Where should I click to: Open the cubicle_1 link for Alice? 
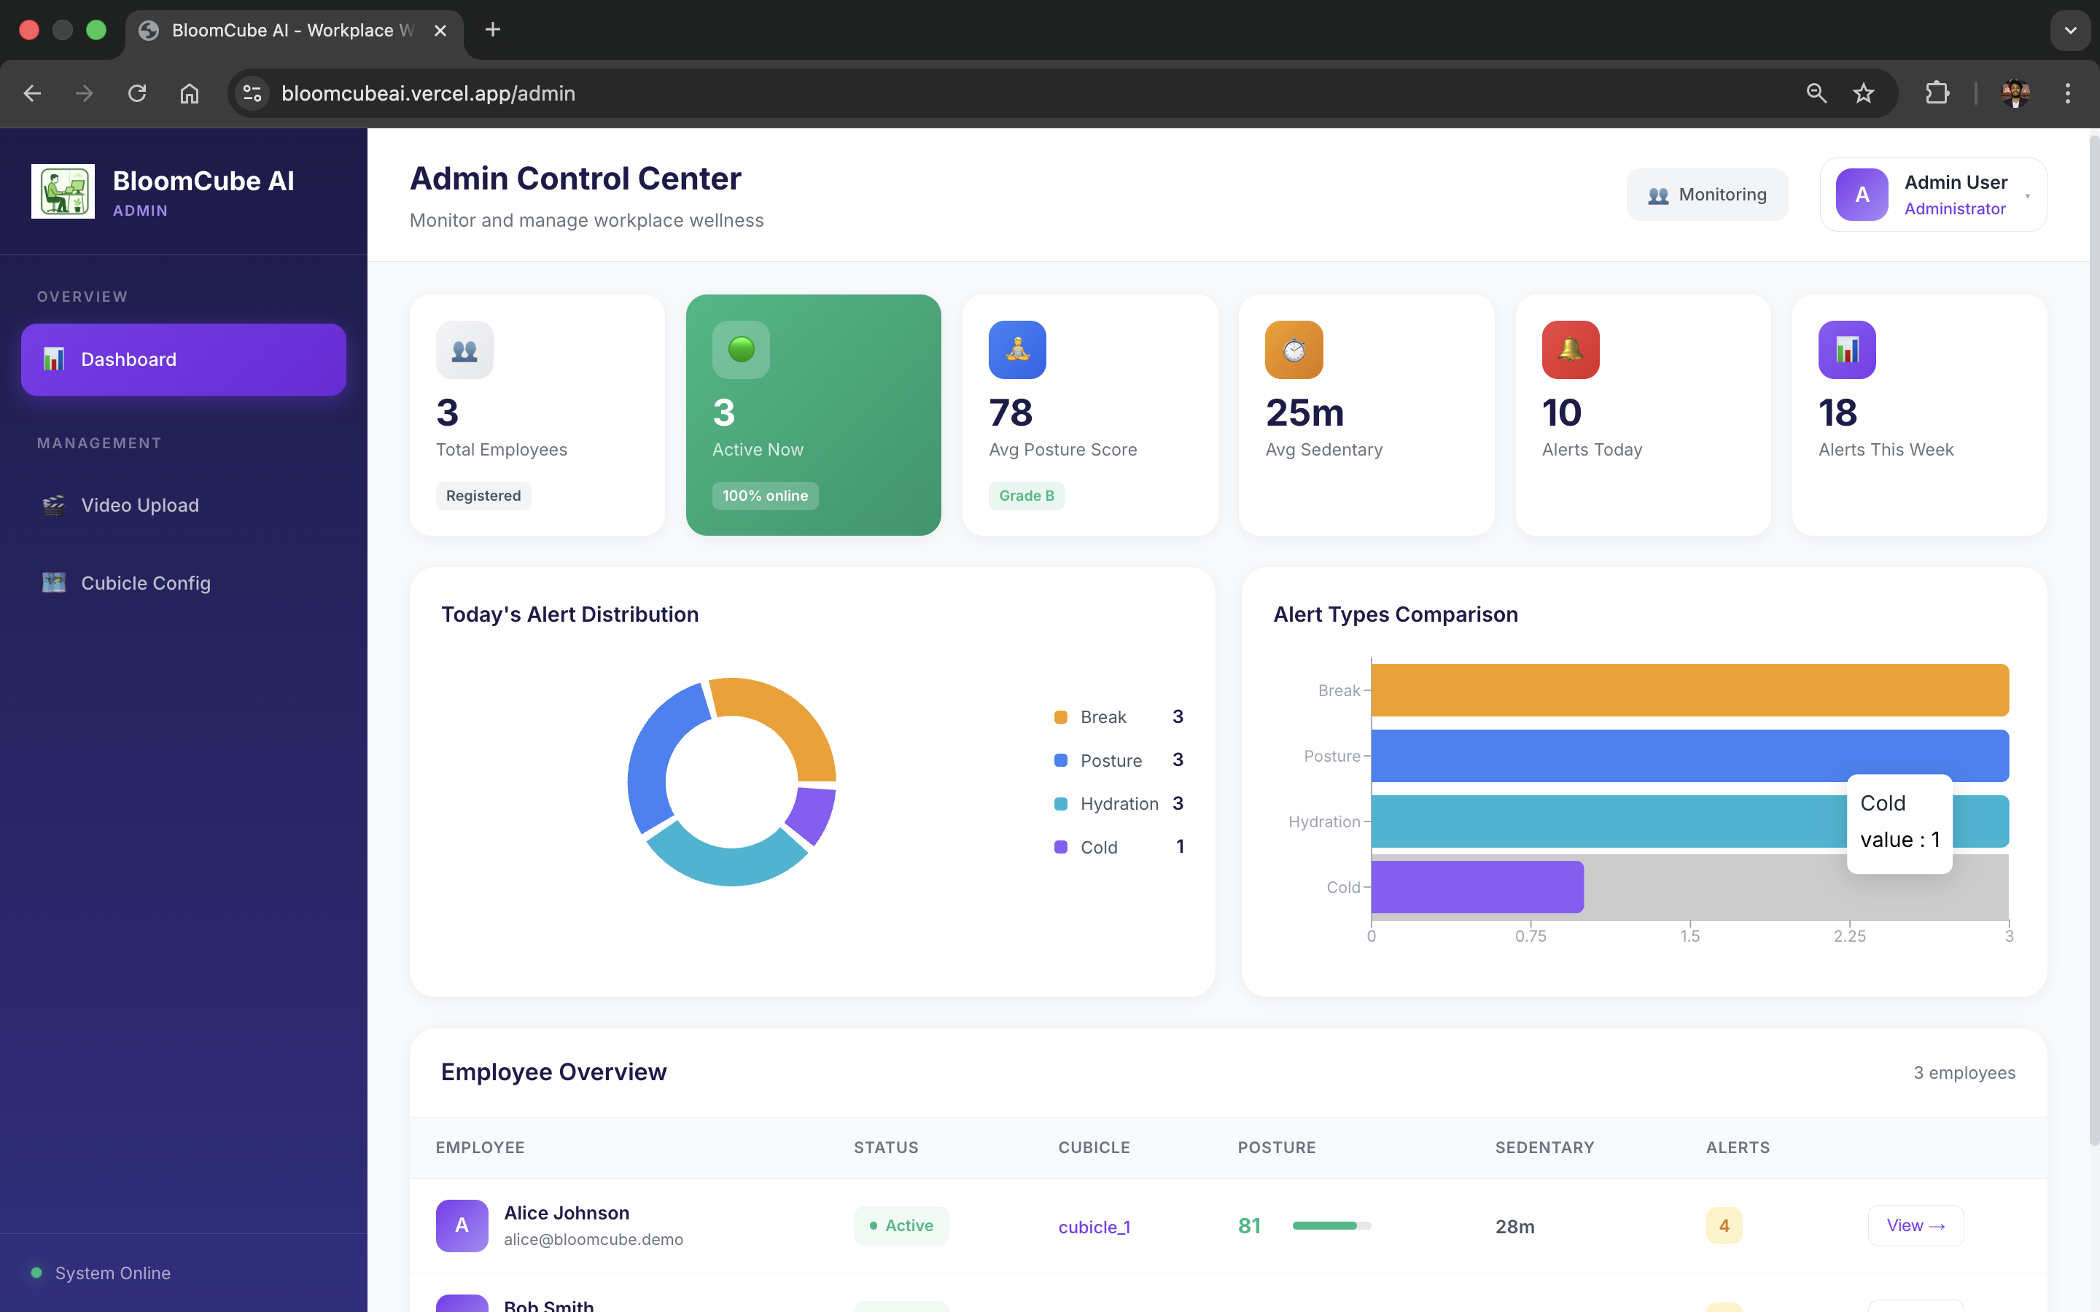(1094, 1226)
